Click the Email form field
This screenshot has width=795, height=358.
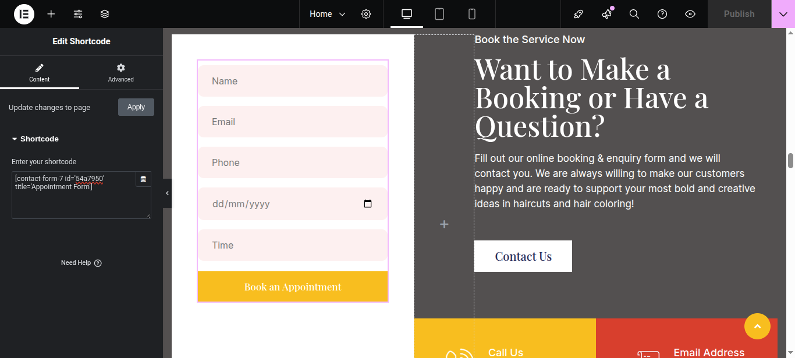coord(293,122)
